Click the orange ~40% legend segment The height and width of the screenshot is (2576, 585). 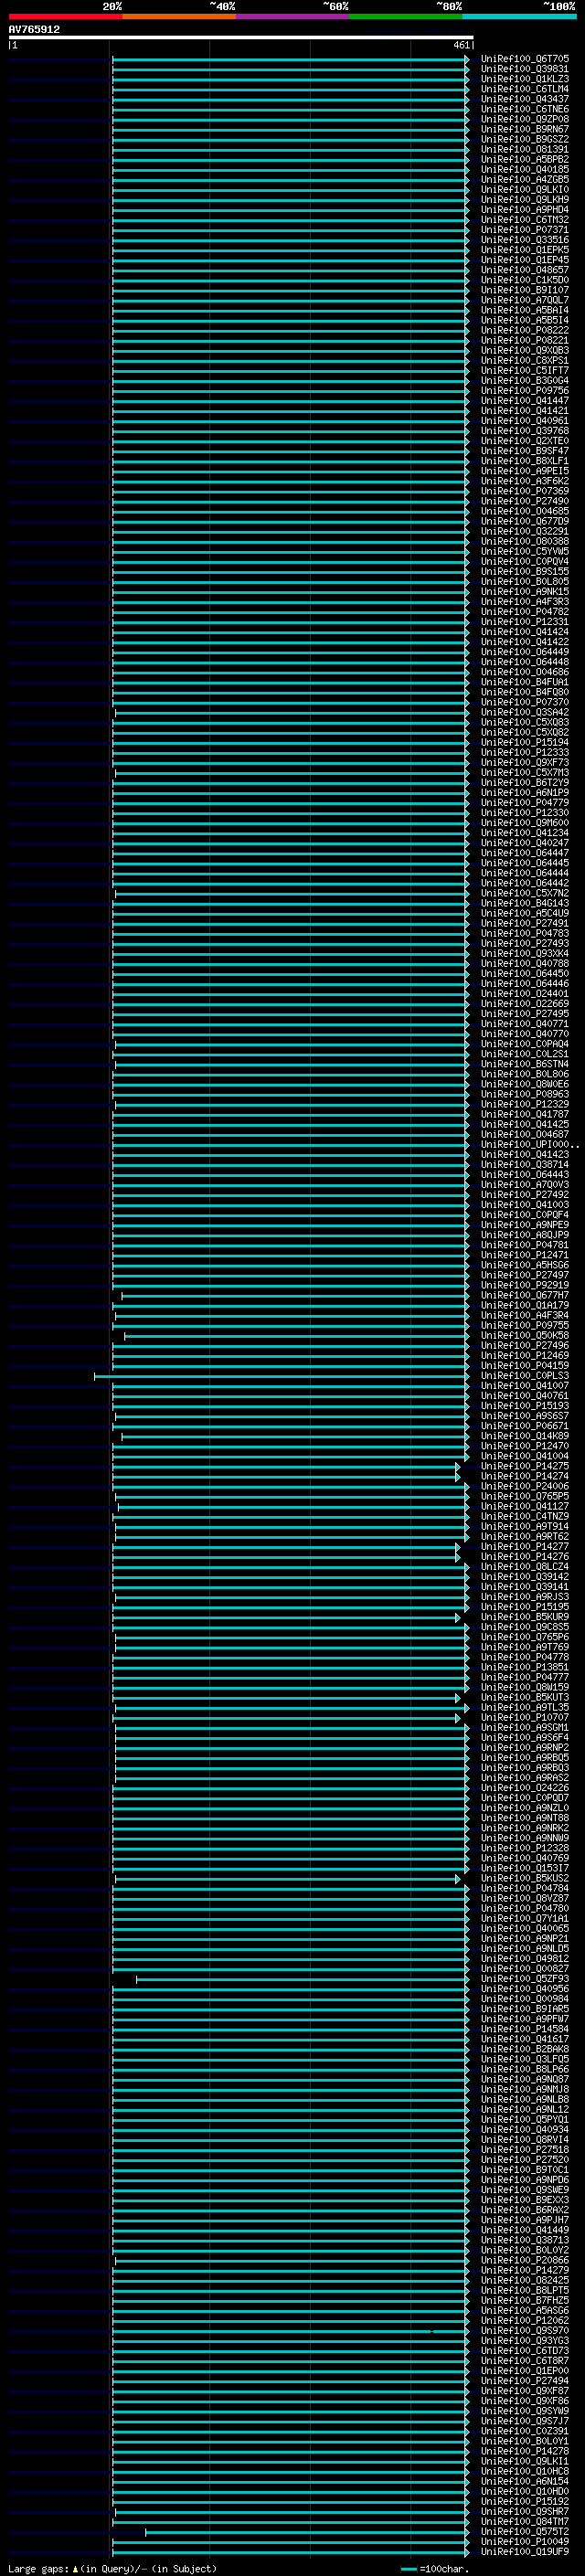(x=179, y=16)
